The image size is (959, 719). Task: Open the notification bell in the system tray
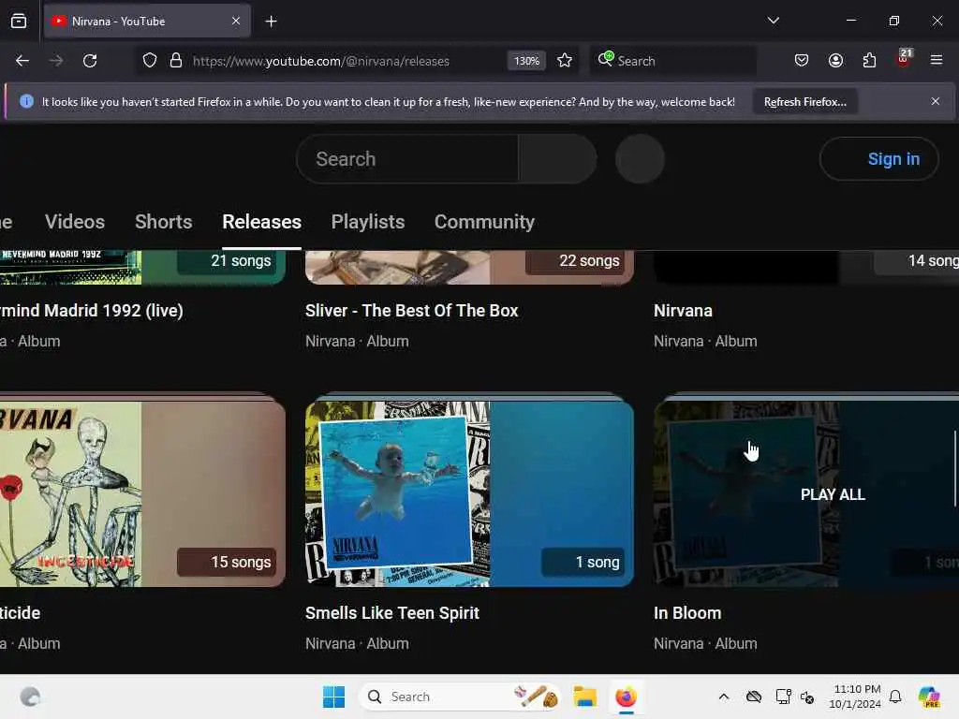pyautogui.click(x=895, y=697)
